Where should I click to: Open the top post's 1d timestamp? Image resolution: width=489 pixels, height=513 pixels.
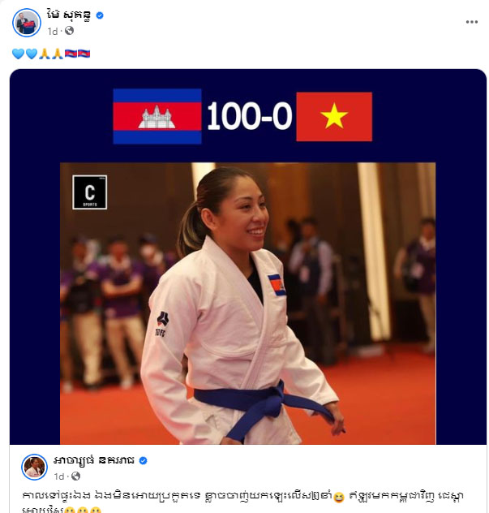[x=52, y=31]
